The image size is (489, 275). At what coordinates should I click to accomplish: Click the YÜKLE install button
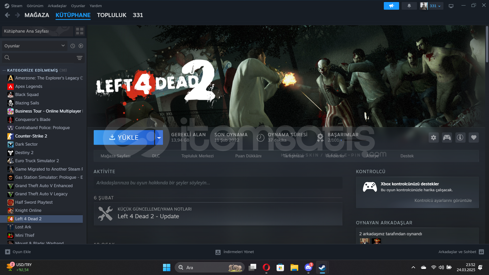124,137
